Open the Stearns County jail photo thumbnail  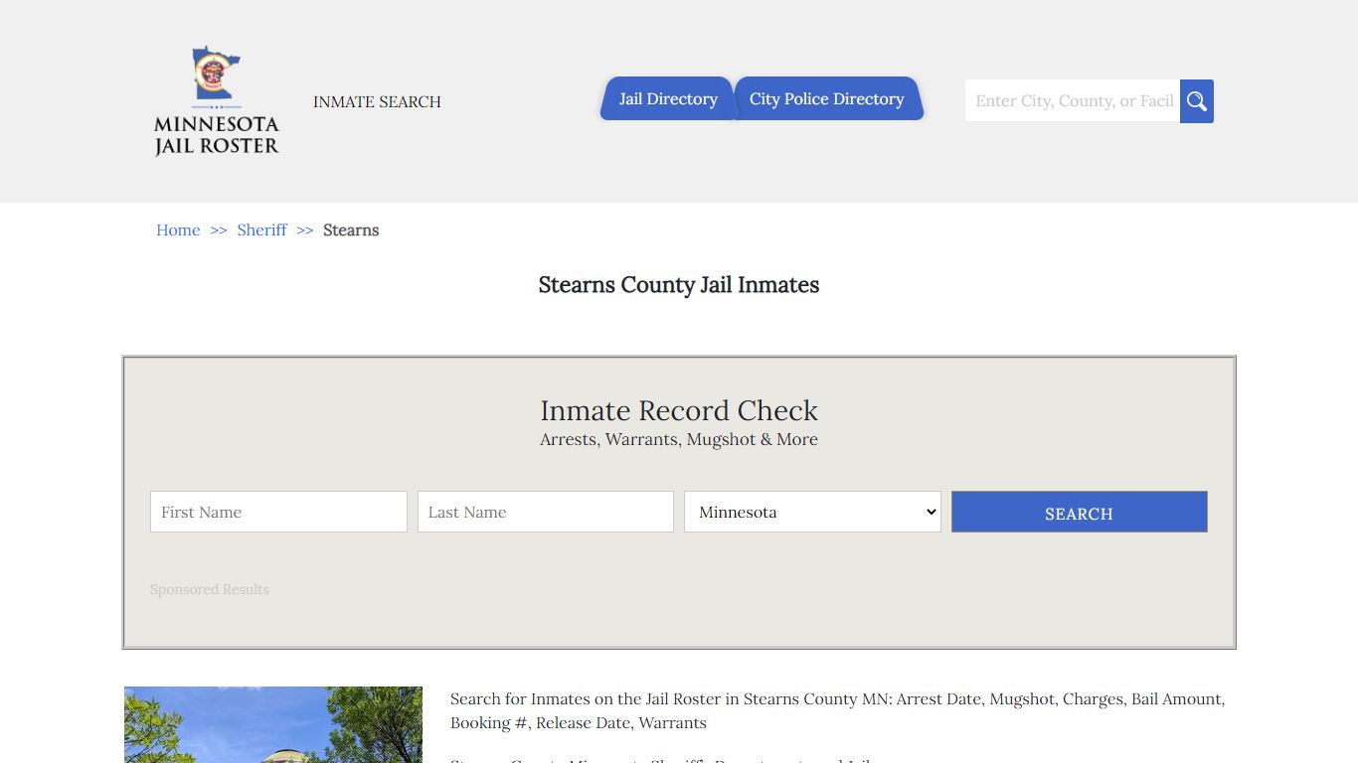click(273, 724)
